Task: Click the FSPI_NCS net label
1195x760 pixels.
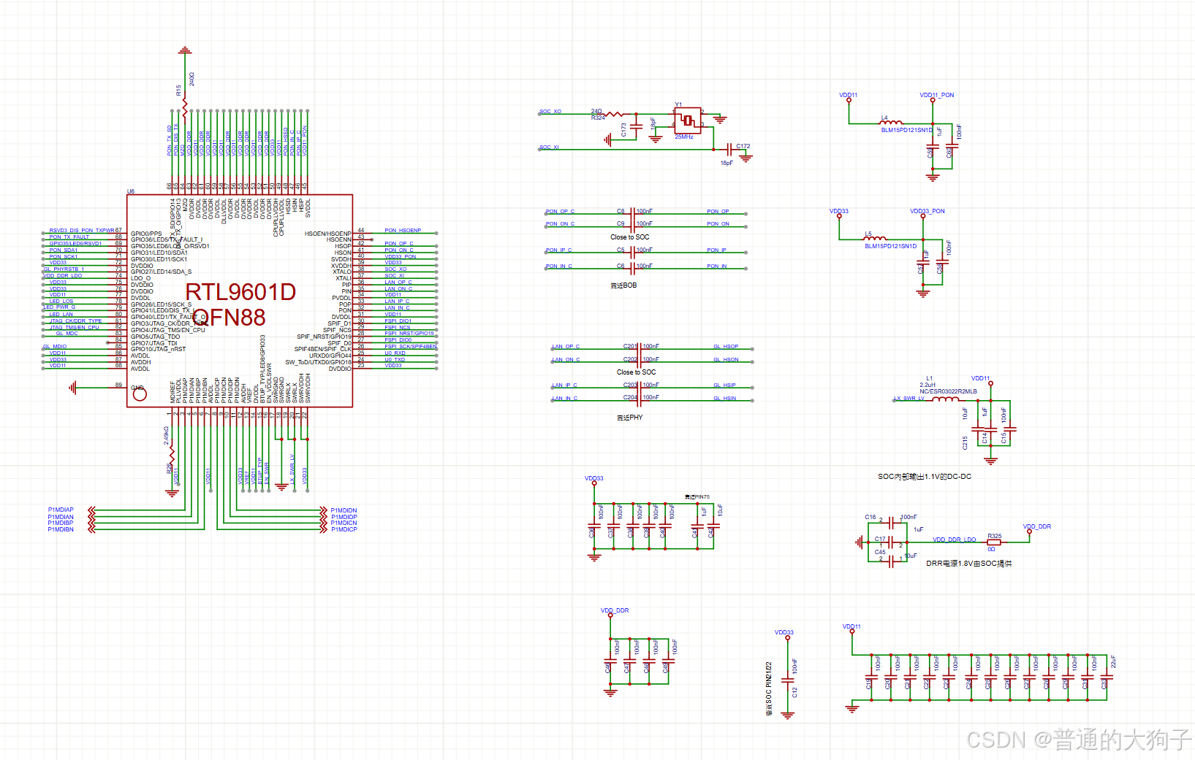Action: (398, 327)
